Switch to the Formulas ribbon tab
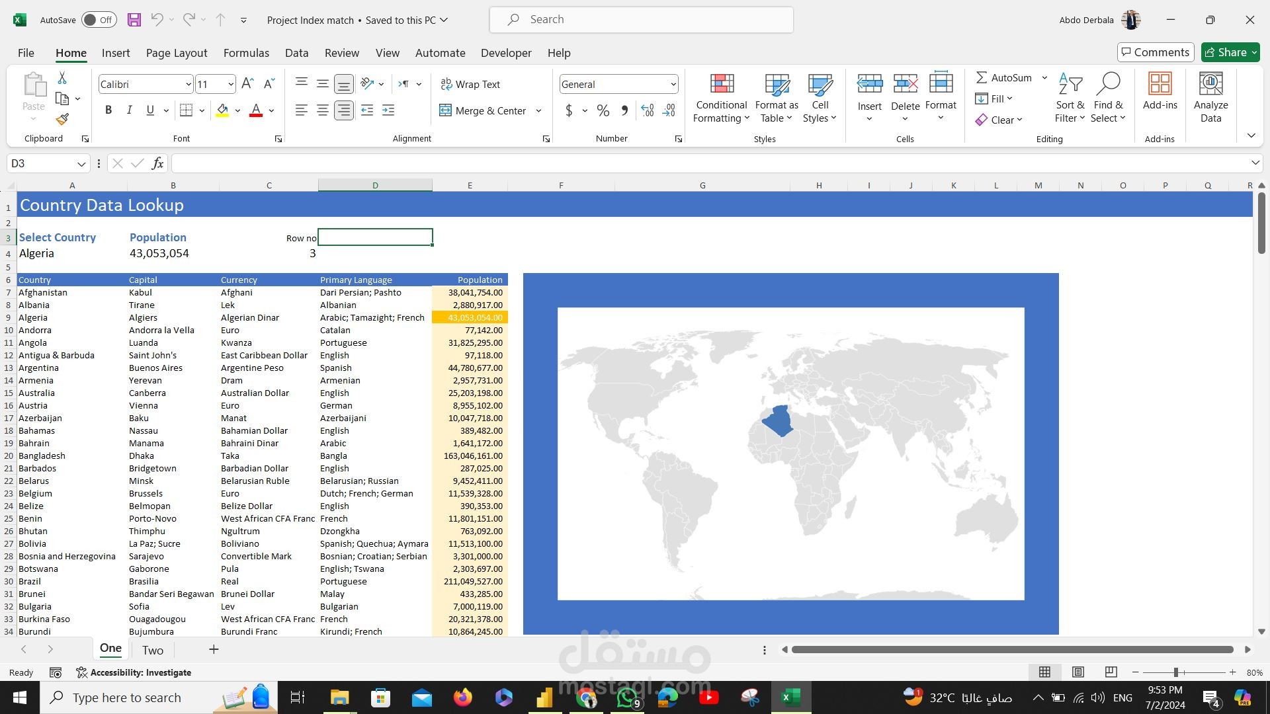 (x=246, y=53)
